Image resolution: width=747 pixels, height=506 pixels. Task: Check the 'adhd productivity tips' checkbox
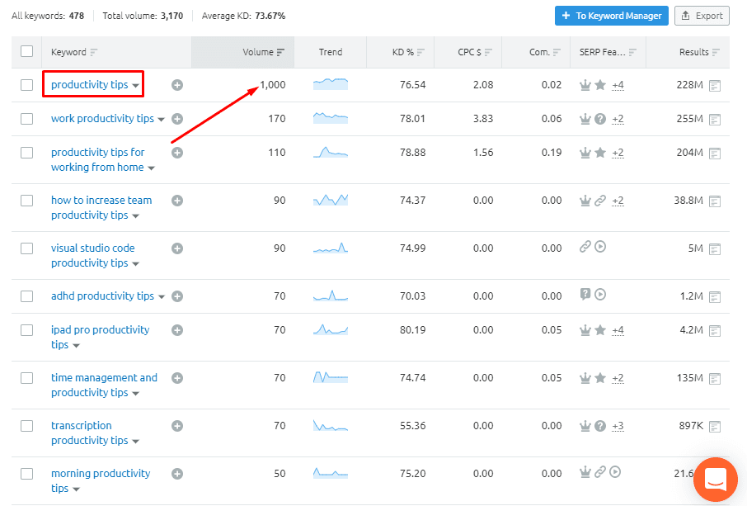click(x=26, y=296)
